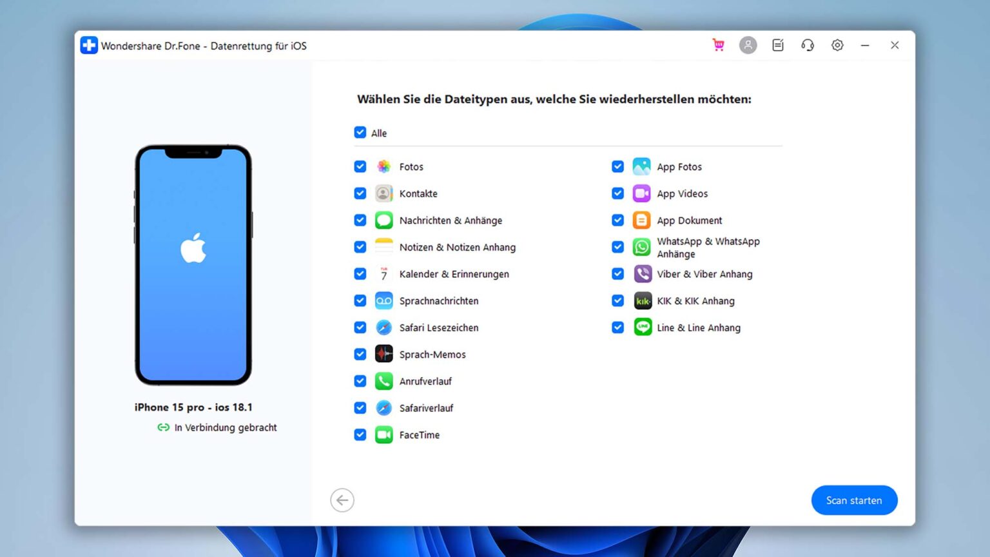
Task: Uncheck the Sprach-Memos checkbox
Action: [x=360, y=355]
